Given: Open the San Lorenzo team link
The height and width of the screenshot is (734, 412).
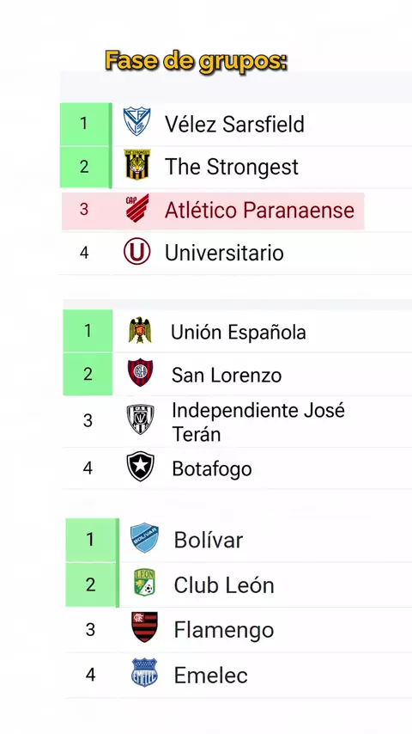Looking at the screenshot, I should 227,375.
